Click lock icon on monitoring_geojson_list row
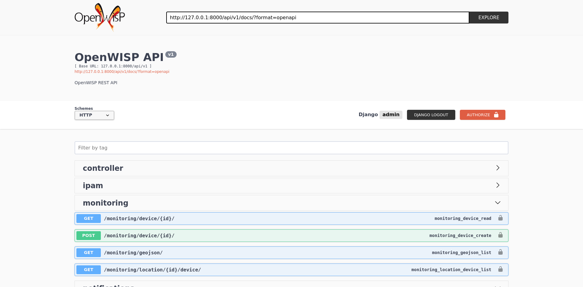583x287 pixels. pos(500,252)
